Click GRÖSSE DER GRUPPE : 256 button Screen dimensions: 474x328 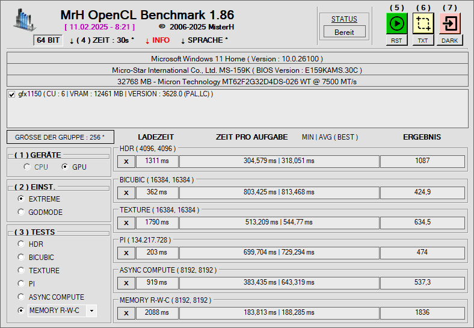coord(61,137)
